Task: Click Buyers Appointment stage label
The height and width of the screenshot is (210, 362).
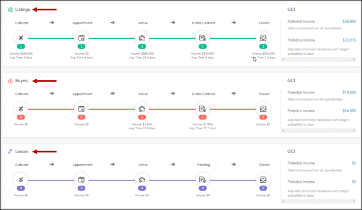Action: tap(82, 94)
